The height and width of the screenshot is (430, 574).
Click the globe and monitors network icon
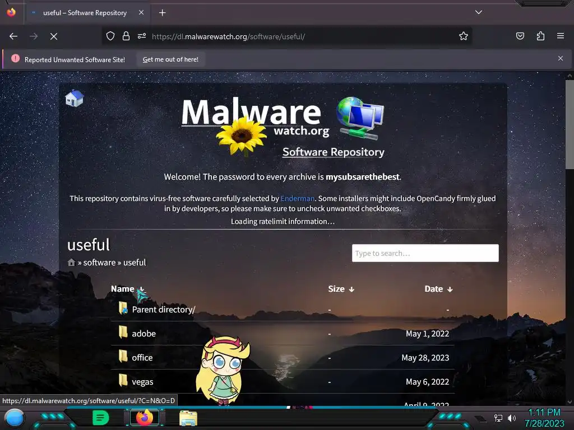click(x=360, y=118)
